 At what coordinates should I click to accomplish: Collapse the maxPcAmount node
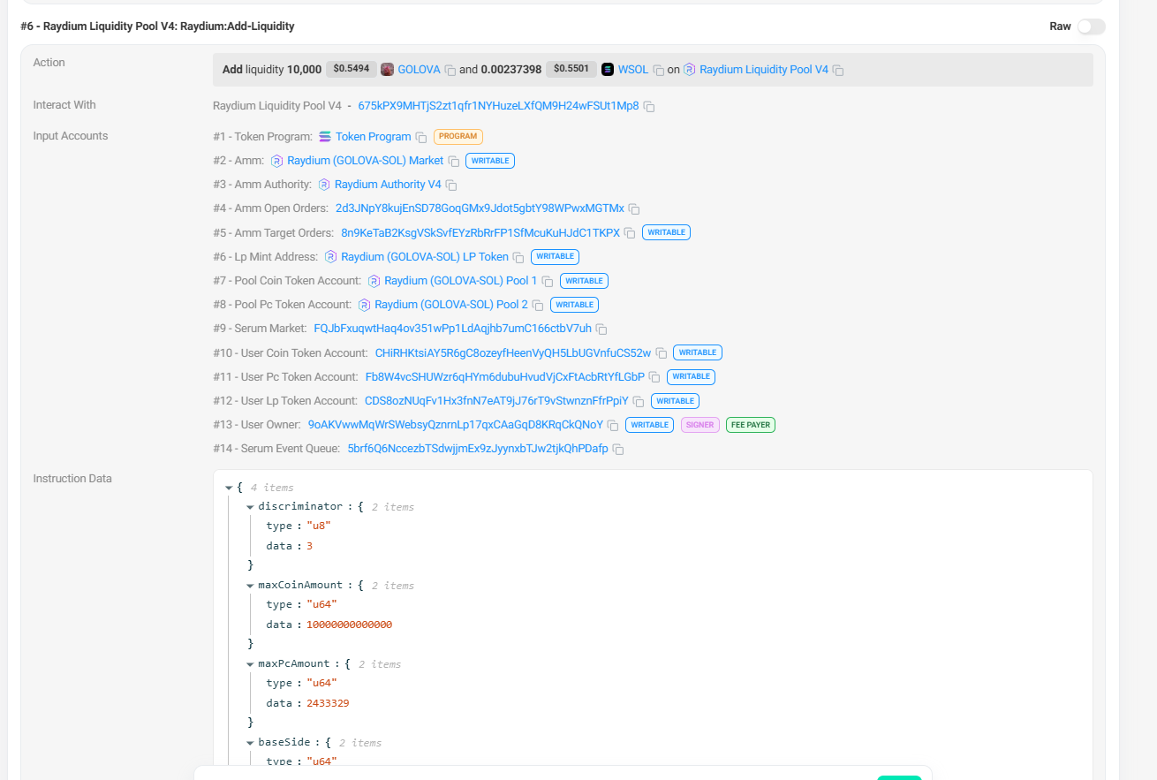251,664
